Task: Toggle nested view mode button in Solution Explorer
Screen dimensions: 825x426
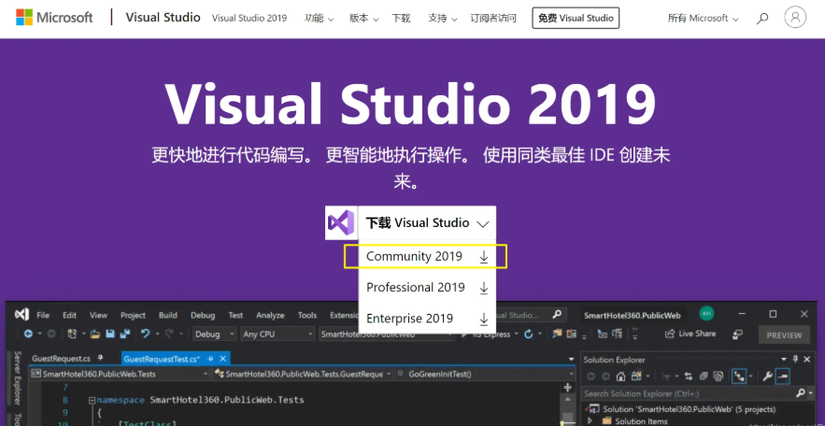Action: pos(739,376)
